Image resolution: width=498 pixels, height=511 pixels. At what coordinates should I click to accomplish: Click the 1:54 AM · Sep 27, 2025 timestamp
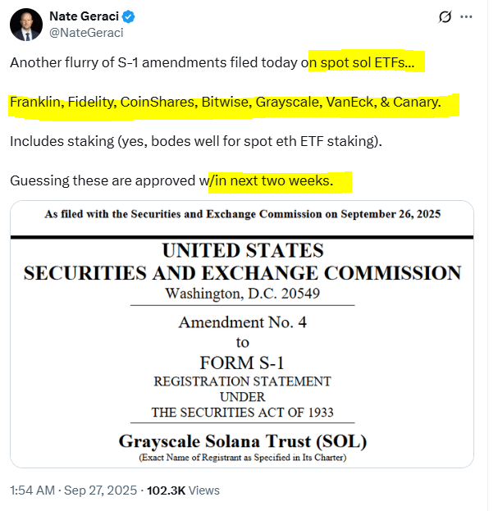[71, 490]
